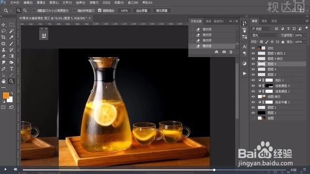The width and height of the screenshot is (310, 174).
Task: Select the Rectangular Marquee tool
Action: click(11, 25)
